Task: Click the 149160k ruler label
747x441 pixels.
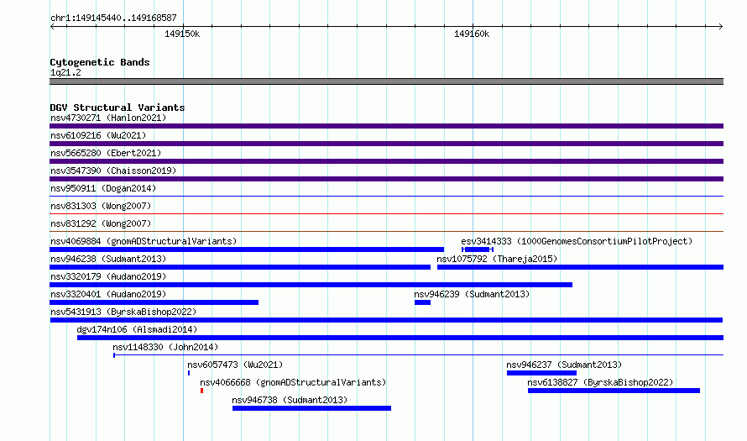Action: coord(472,34)
